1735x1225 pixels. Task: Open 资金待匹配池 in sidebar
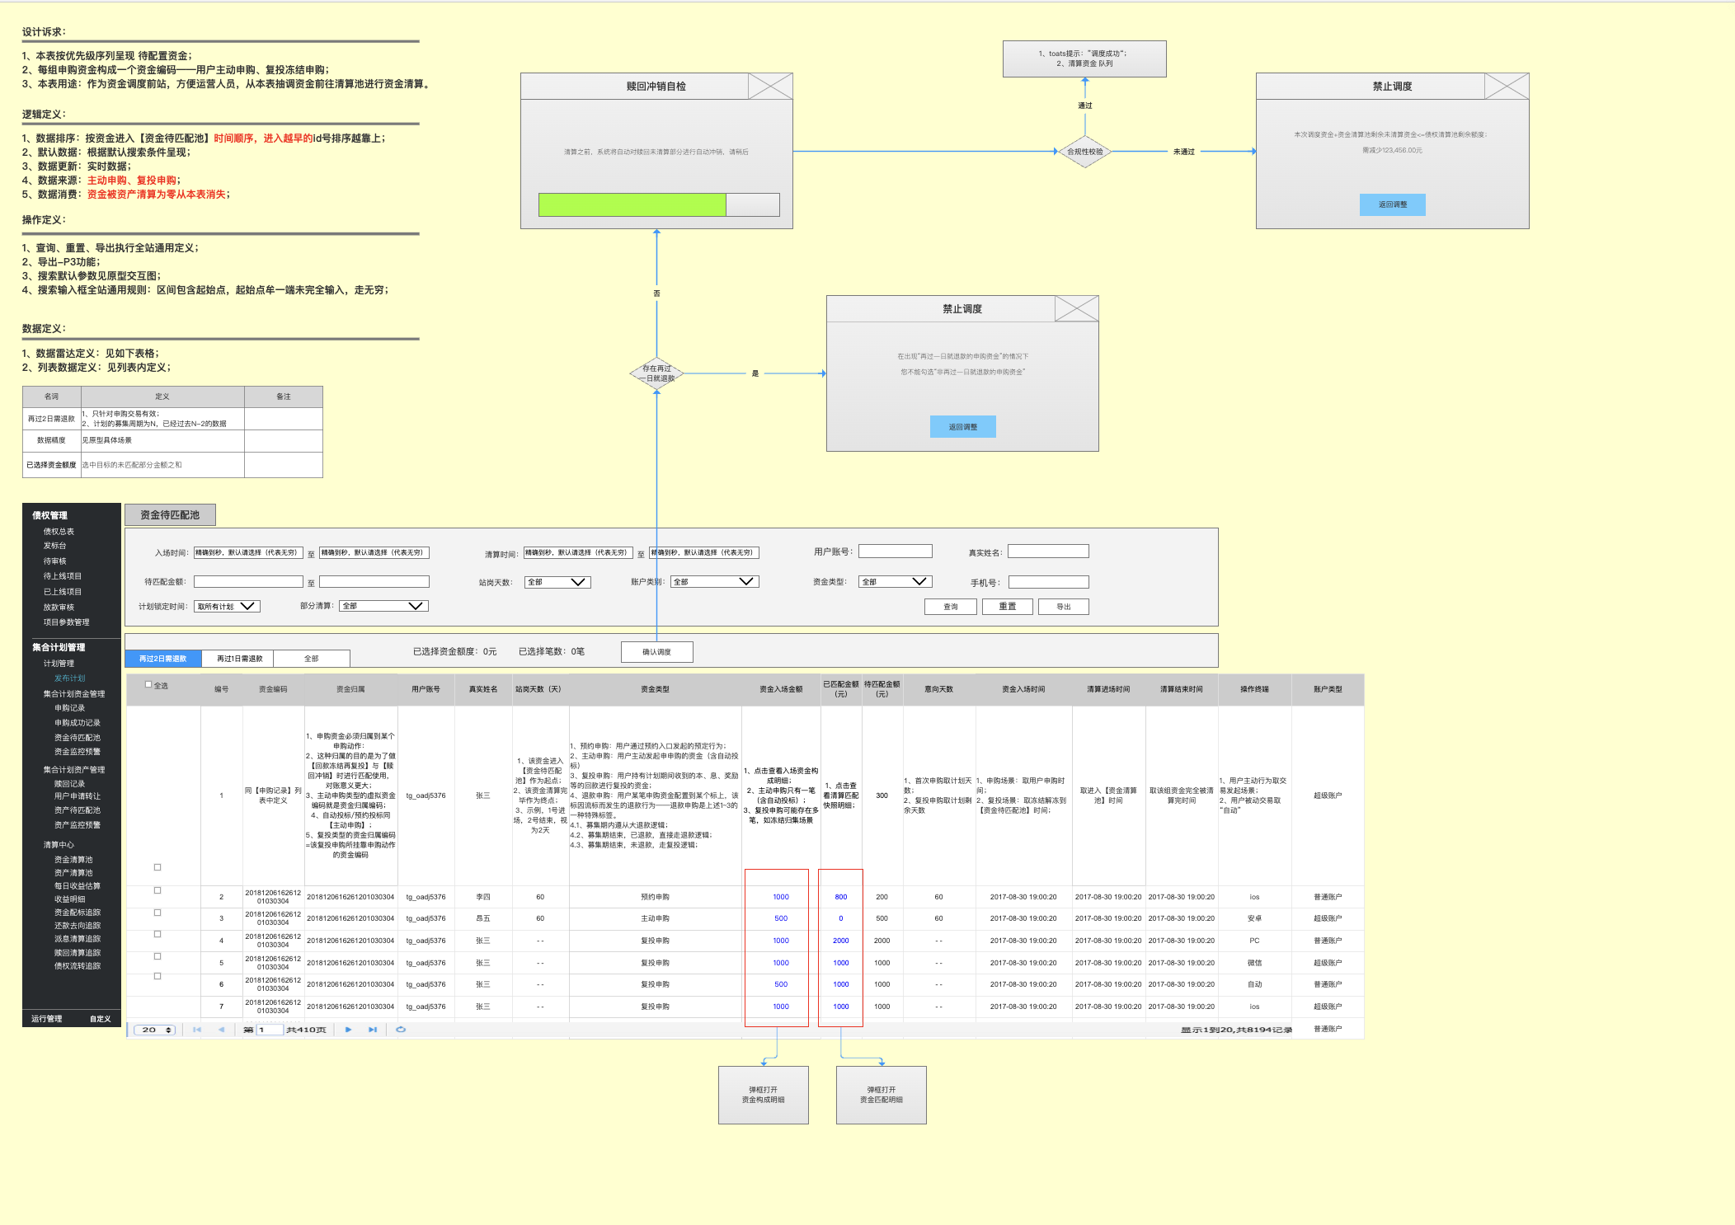(x=77, y=738)
